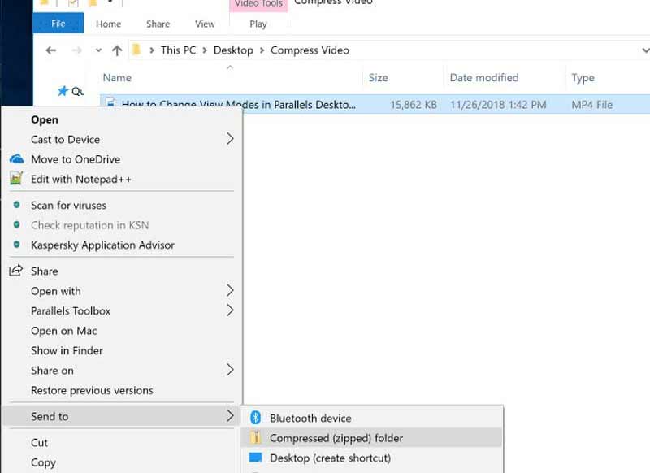Click the Forward navigation arrow
Screen dimensions: 650x473
click(x=76, y=50)
